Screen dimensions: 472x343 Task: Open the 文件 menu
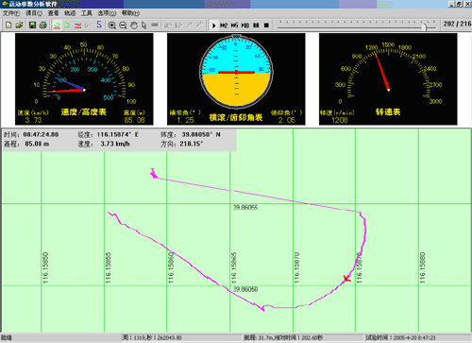(11, 13)
